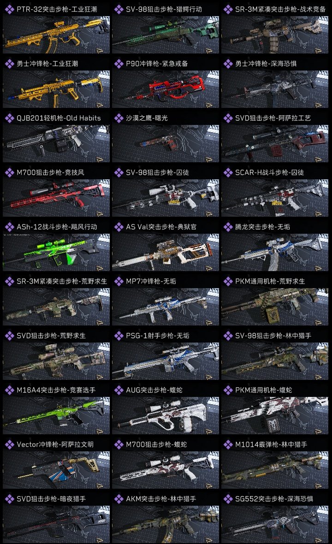The height and width of the screenshot is (544, 332).
Task: Click the M16A4突击步枪-竞赛选手 title text
Action: 56,390
